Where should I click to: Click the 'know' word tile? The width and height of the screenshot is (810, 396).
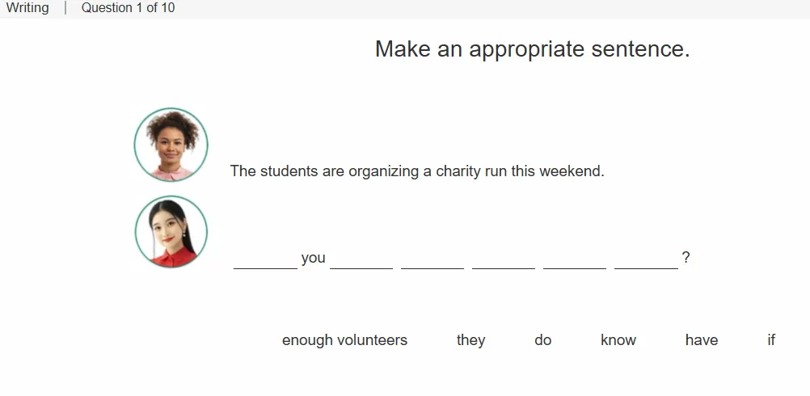pyautogui.click(x=618, y=339)
